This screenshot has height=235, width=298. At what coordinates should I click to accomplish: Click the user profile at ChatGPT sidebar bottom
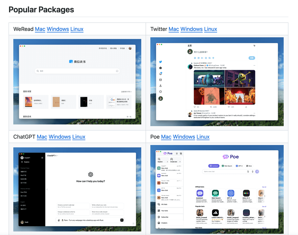tap(25, 222)
